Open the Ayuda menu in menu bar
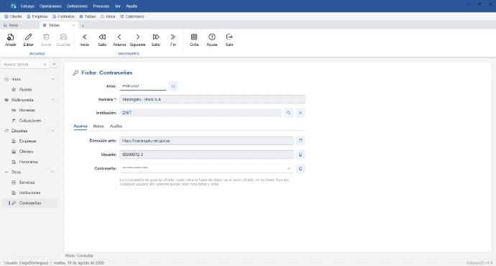The width and height of the screenshot is (496, 266). coord(132,6)
